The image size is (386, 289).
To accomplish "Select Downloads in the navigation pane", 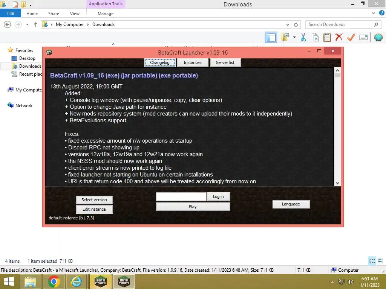I will [30, 66].
